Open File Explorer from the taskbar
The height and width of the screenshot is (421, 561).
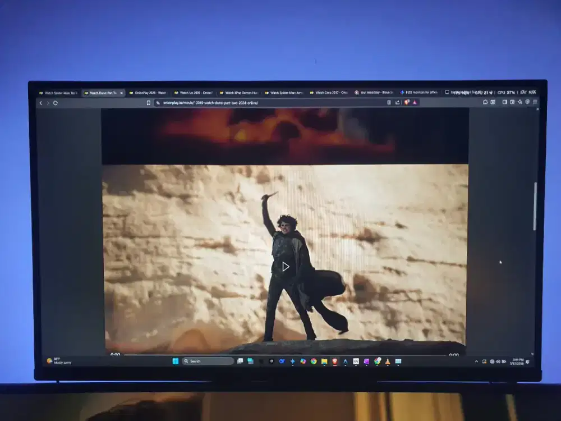click(x=324, y=361)
